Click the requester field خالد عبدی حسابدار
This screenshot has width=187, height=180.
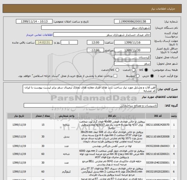[102, 35]
